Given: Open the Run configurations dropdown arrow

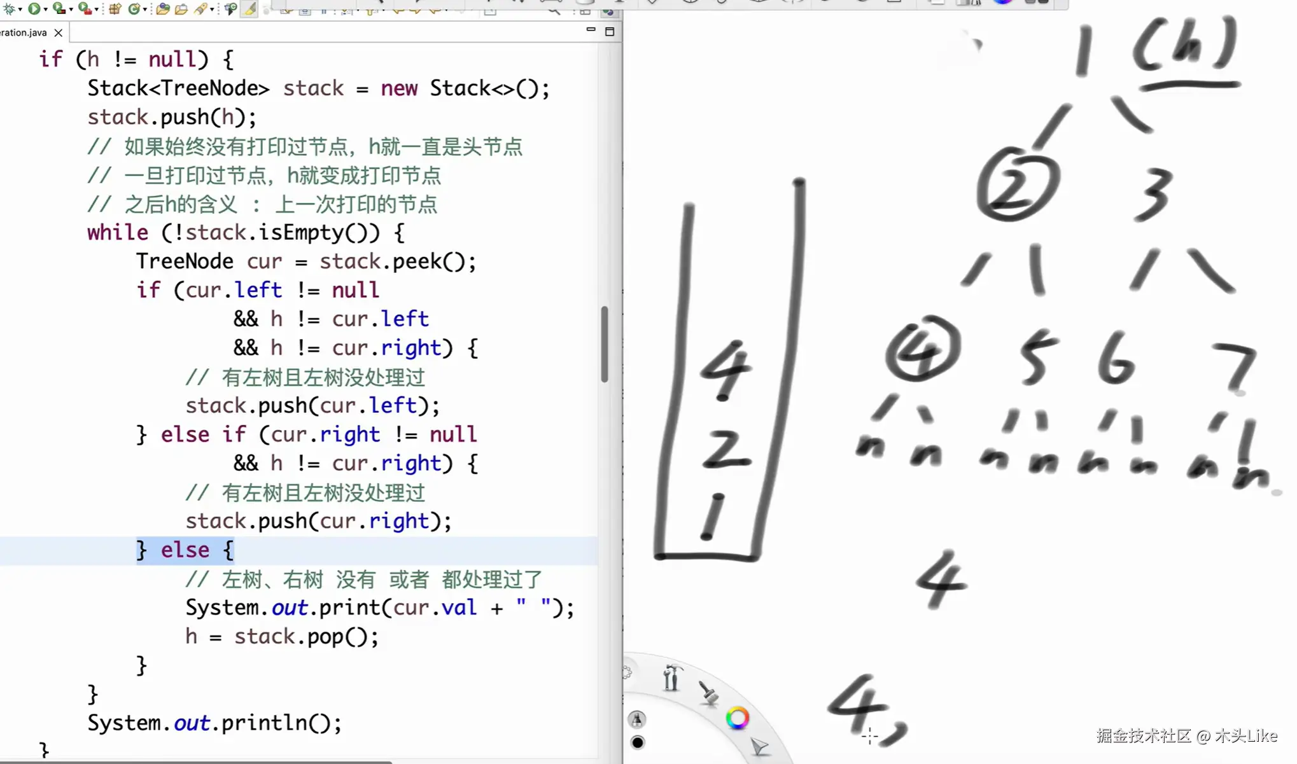Looking at the screenshot, I should [x=45, y=10].
